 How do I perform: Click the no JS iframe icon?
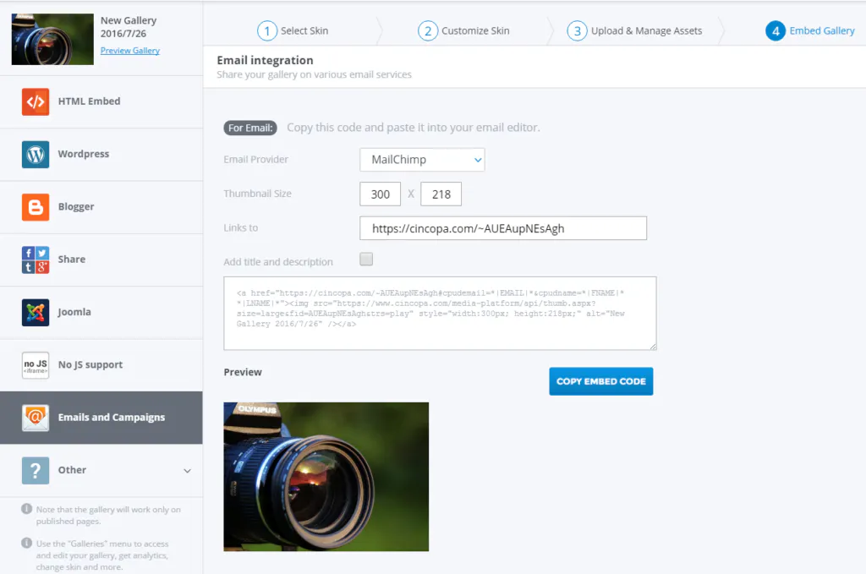click(36, 365)
